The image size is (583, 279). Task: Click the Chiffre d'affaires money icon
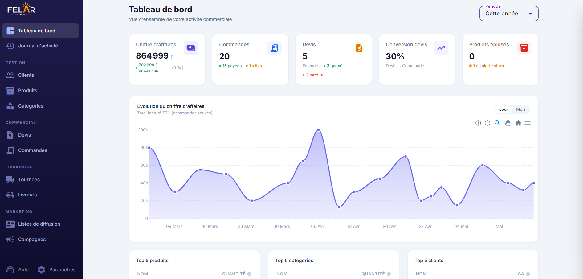coord(191,48)
